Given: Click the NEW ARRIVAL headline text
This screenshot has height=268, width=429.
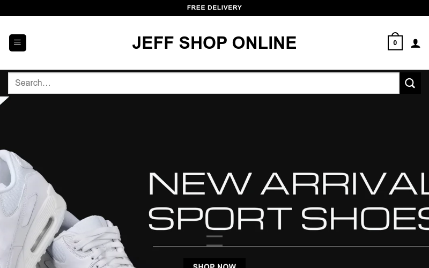Looking at the screenshot, I should coord(289,183).
